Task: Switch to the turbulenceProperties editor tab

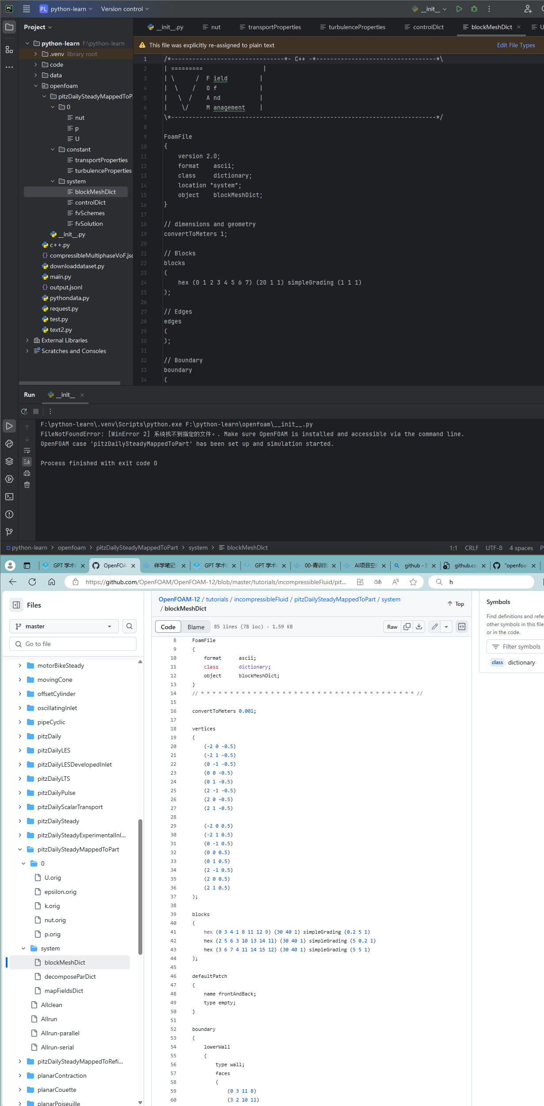Action: [x=353, y=27]
